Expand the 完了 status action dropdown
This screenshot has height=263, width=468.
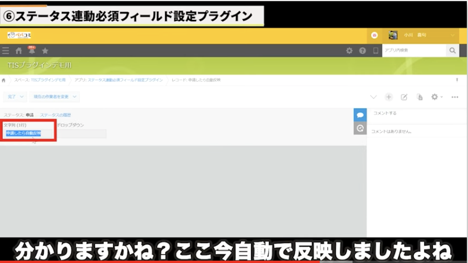click(15, 96)
